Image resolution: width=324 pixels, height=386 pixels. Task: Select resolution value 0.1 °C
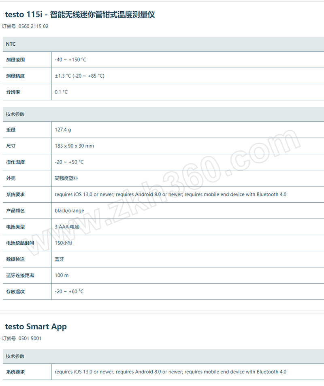(x=61, y=92)
